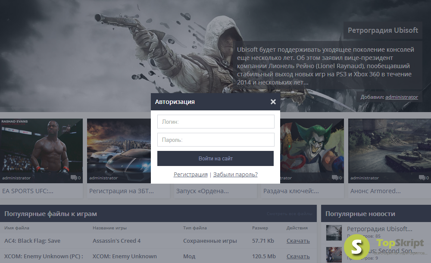
Task: Click the comment icon on tank card
Action: click(422, 178)
